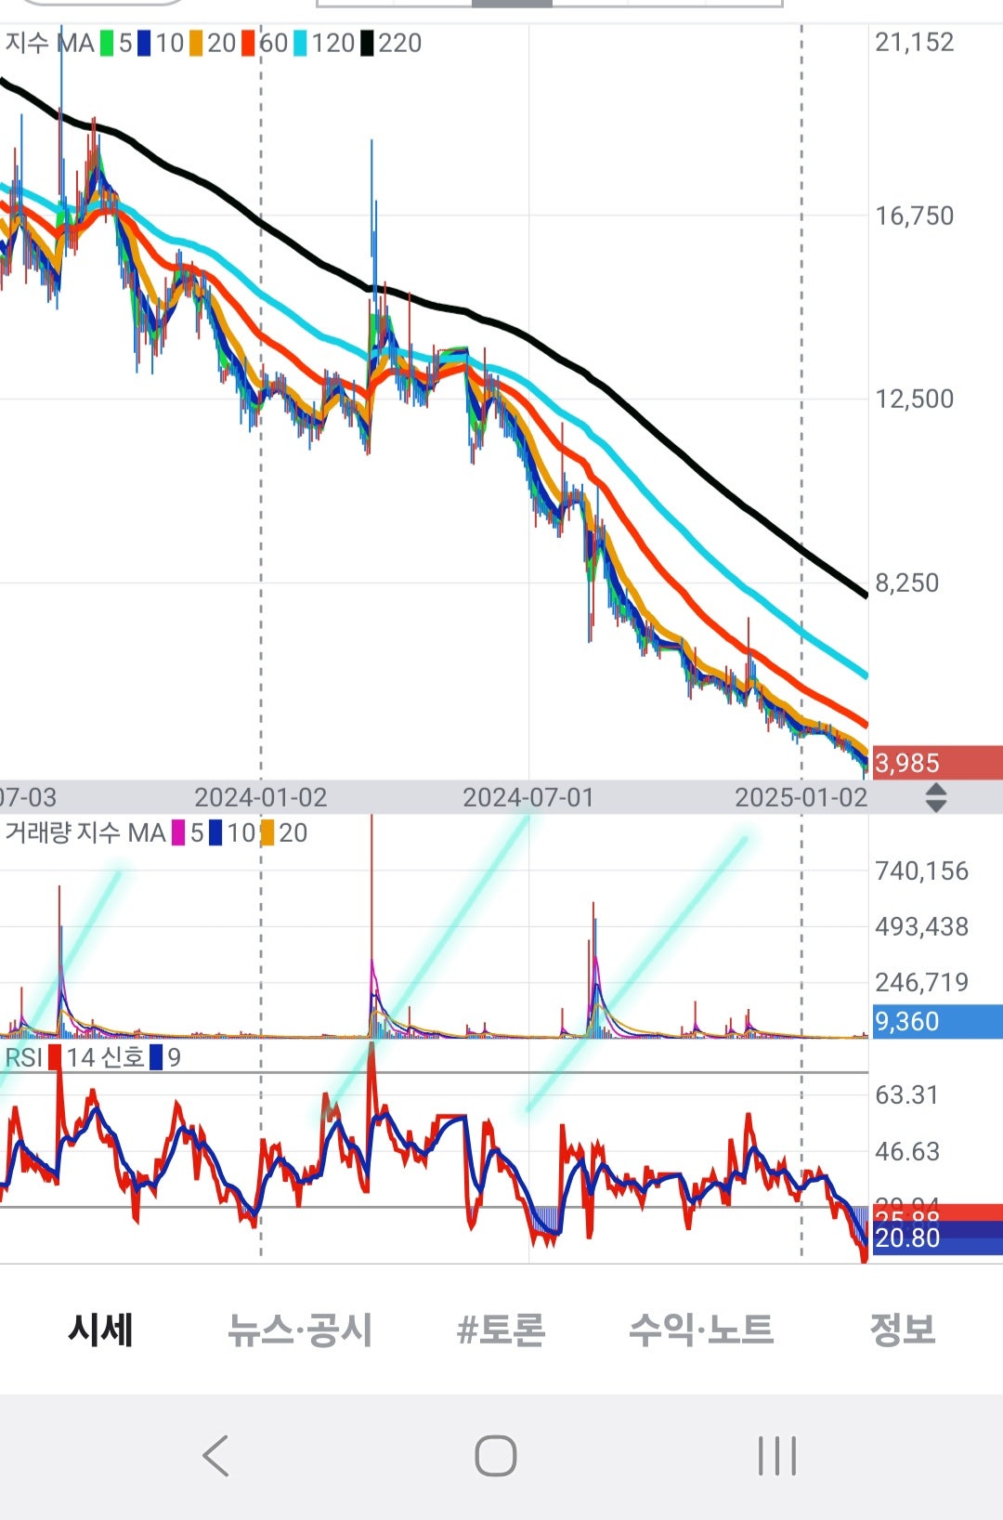Tap the cyan MA 120 legend swatch
Viewport: 1003px width, 1520px height.
pos(300,44)
